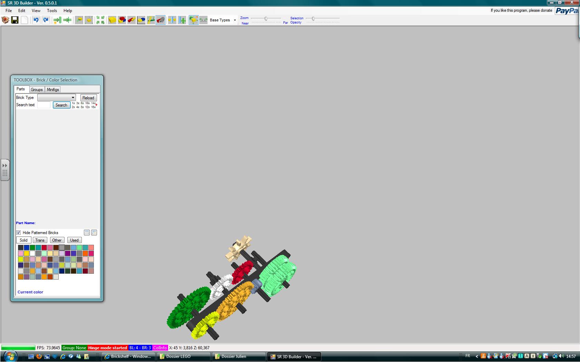
Task: Click the Search text input field
Action: point(44,105)
